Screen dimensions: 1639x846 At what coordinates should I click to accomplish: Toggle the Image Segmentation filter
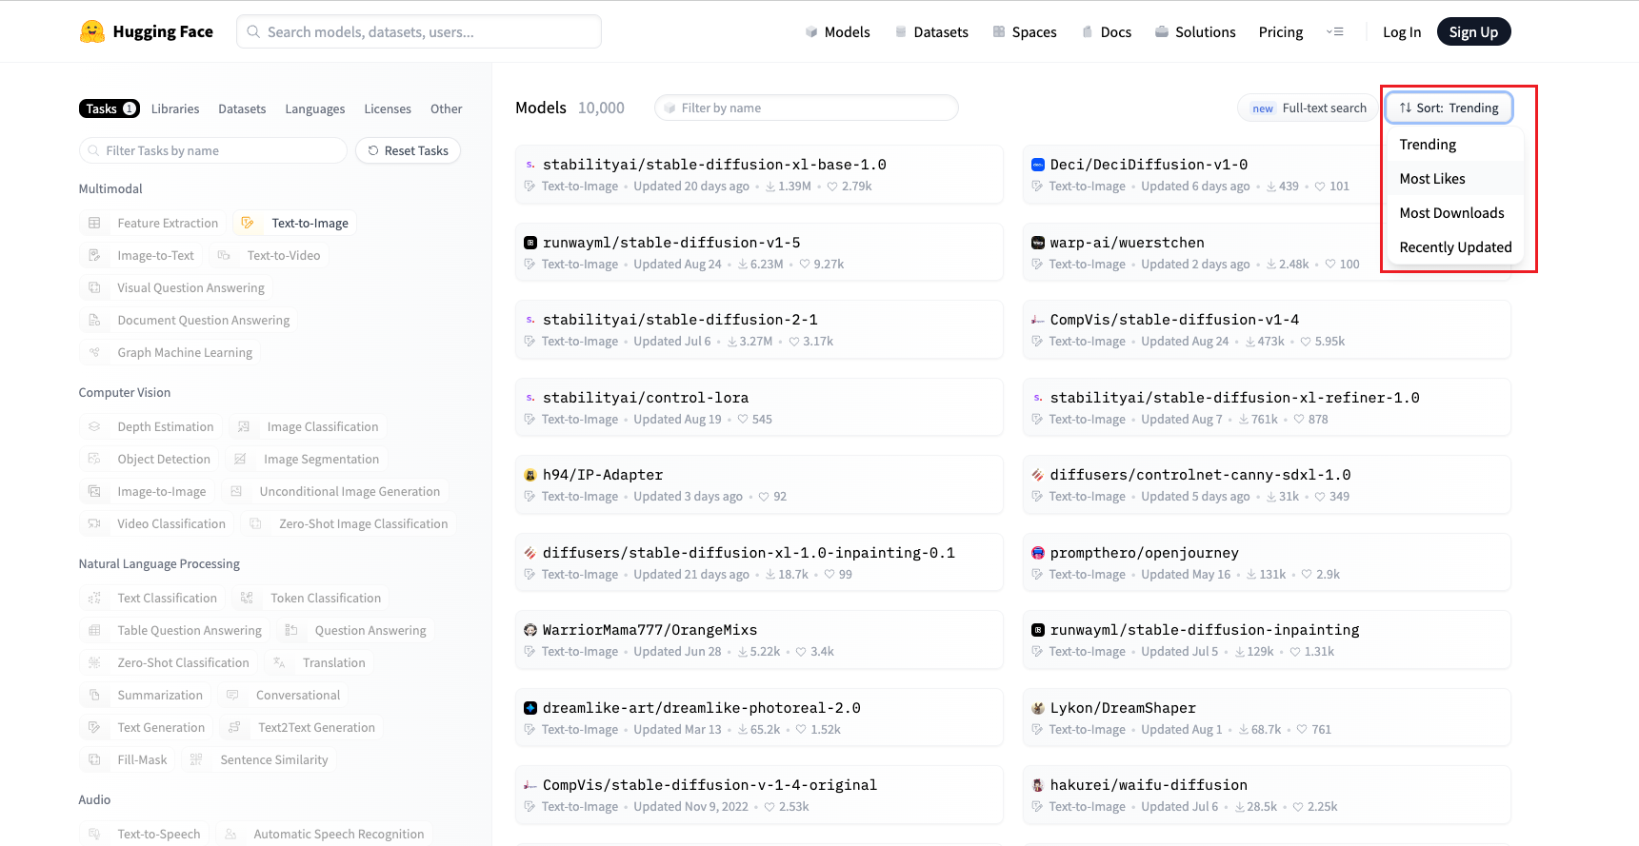(308, 459)
